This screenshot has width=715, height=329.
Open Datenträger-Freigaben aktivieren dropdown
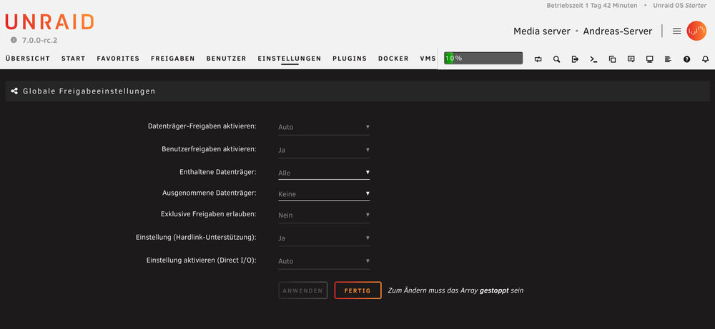pyautogui.click(x=324, y=127)
